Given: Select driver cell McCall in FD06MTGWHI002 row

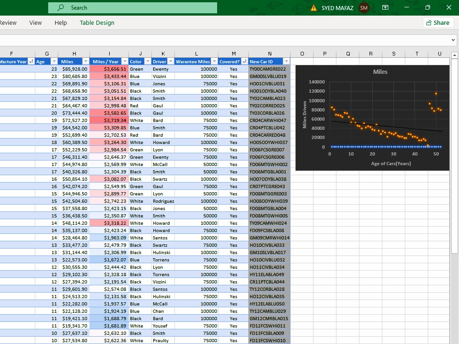Looking at the screenshot, I should coord(163,164).
